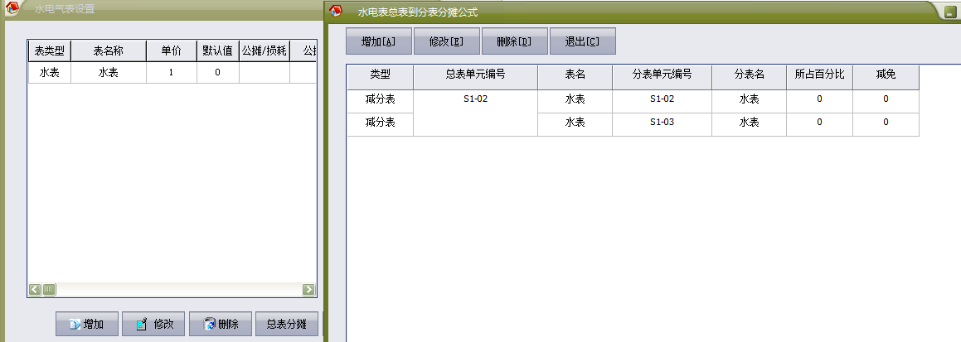Click the 增加[A] button in formula window
This screenshot has width=961, height=342.
[380, 41]
